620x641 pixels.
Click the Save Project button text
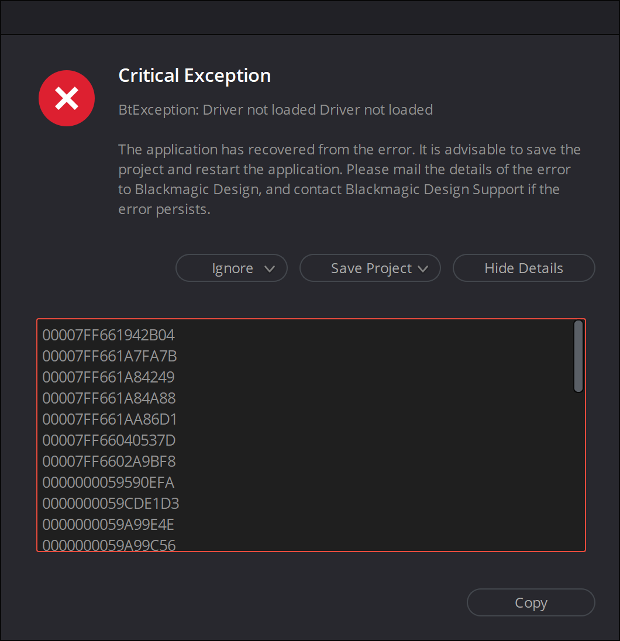(371, 268)
